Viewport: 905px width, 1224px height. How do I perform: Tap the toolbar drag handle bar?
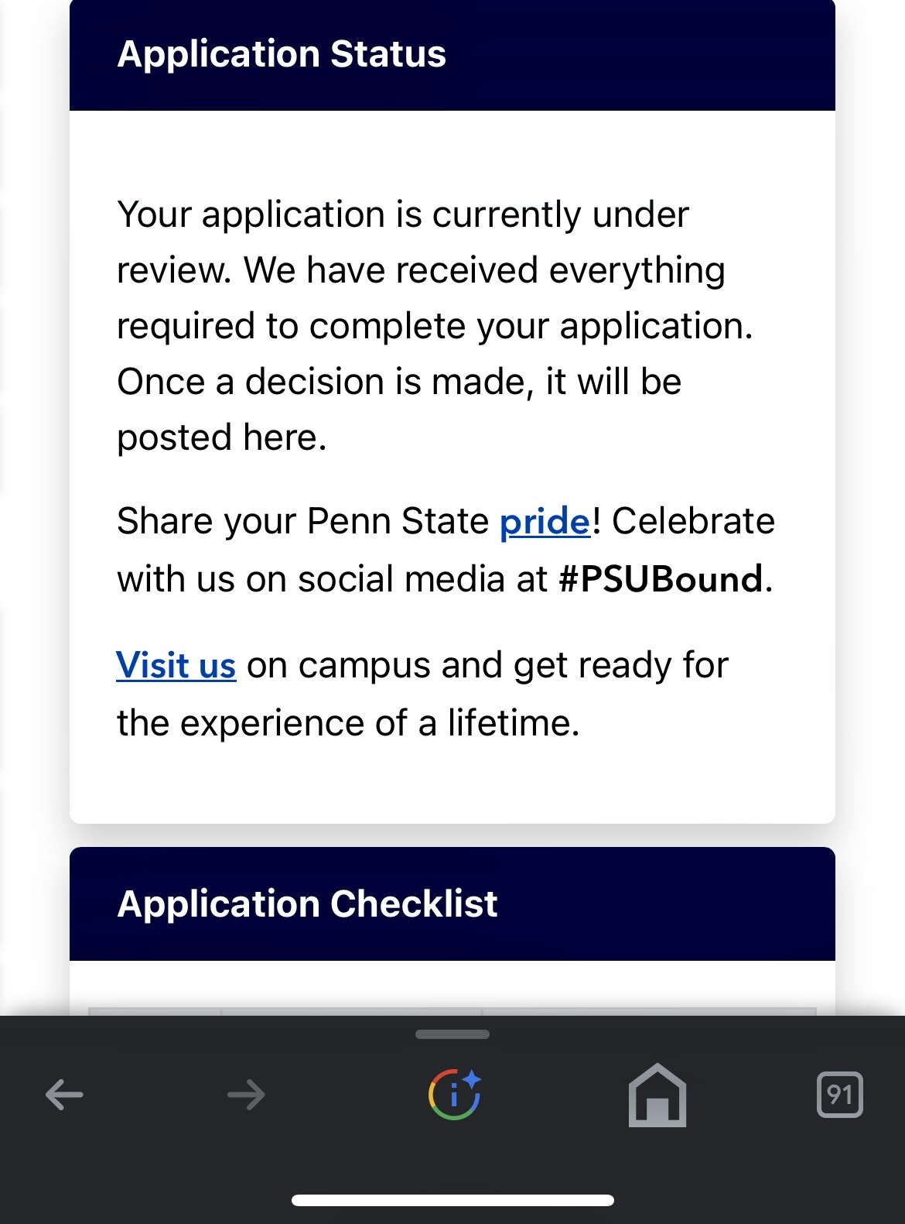coord(452,1034)
